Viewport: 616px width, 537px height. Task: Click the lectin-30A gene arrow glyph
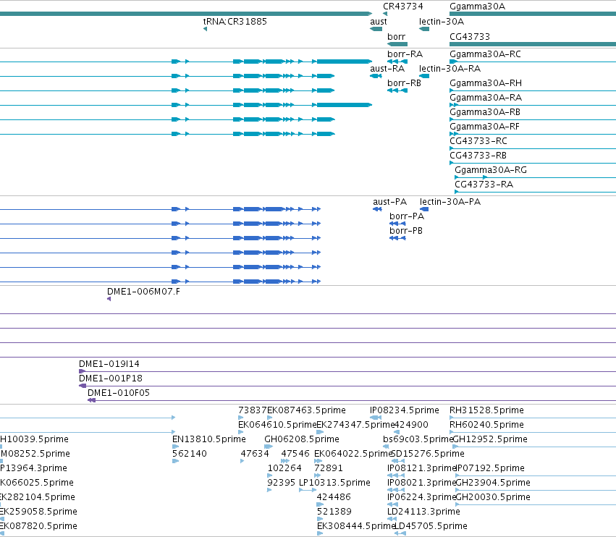tap(424, 29)
